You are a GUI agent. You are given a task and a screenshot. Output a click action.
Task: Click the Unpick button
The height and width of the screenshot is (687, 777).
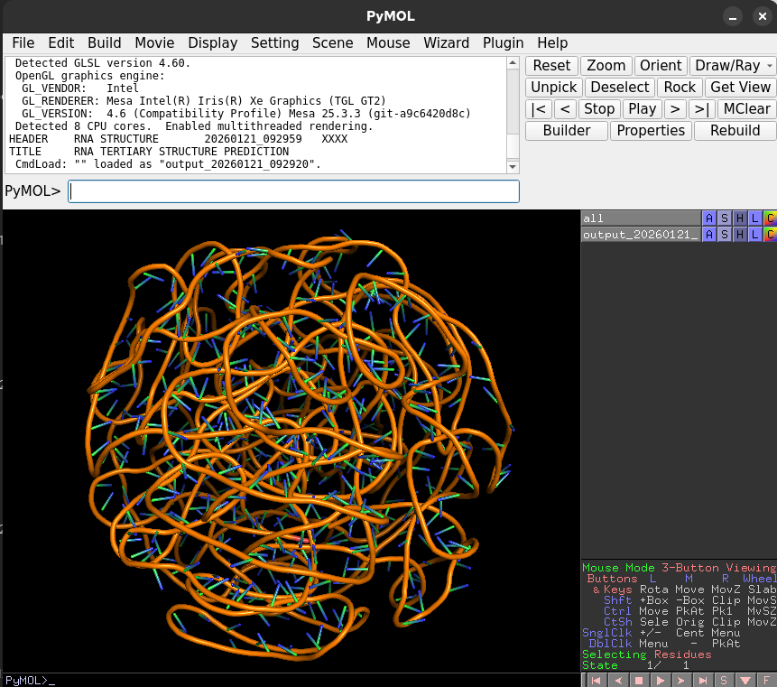pos(553,88)
